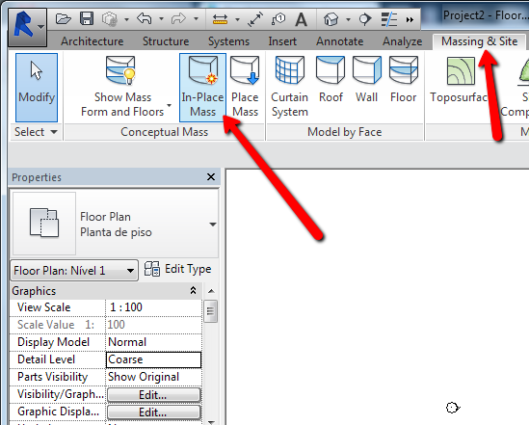Save the project with floppy icon
This screenshot has width=529, height=425.
click(87, 18)
